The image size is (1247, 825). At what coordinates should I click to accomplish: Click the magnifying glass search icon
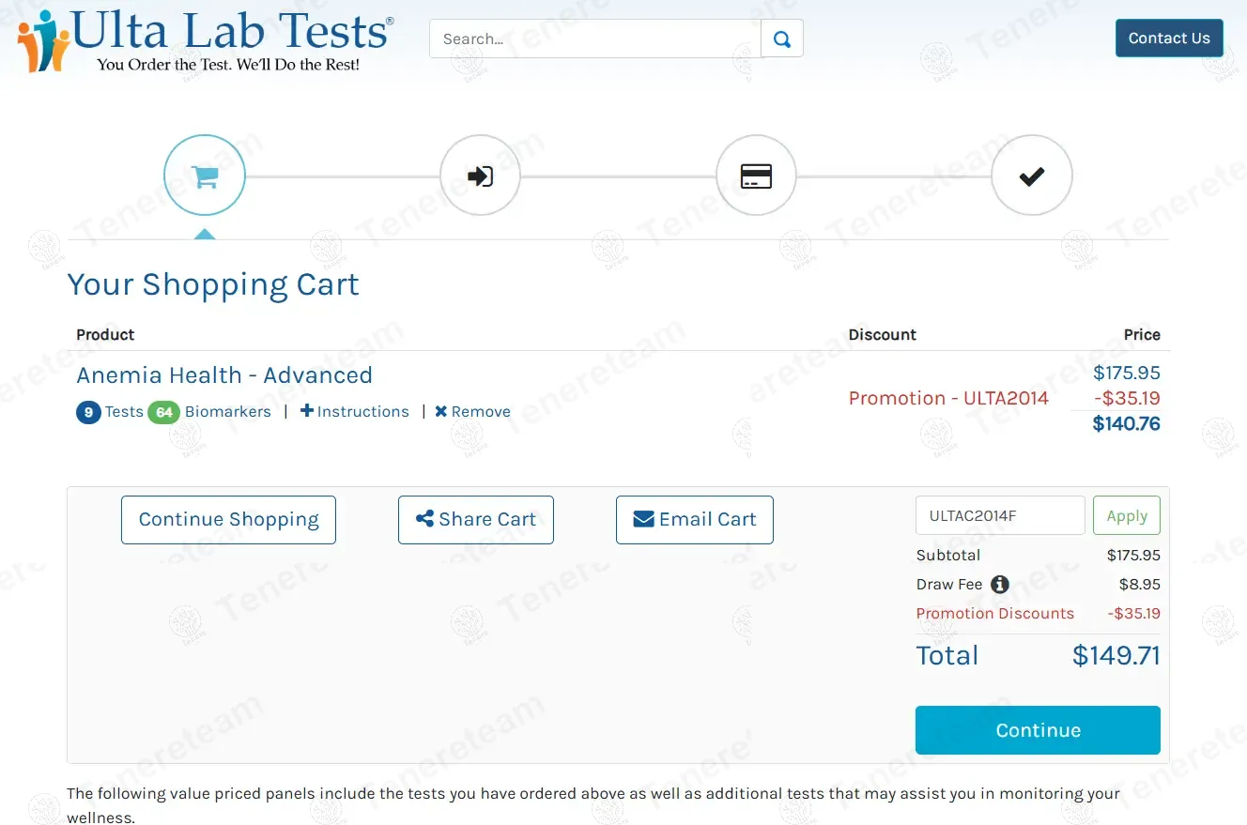781,39
